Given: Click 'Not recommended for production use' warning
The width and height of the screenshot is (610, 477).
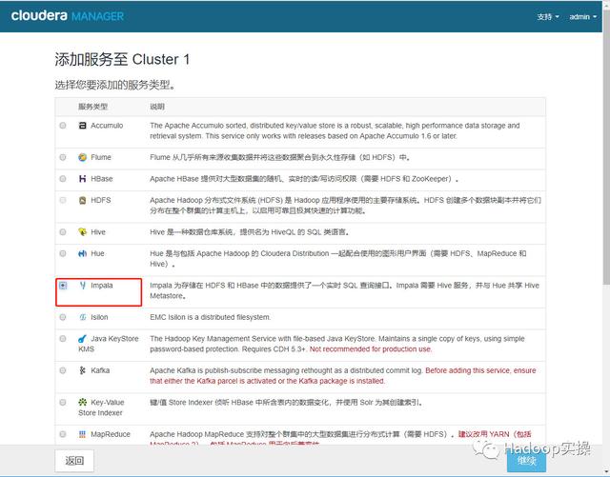Looking at the screenshot, I should (371, 348).
